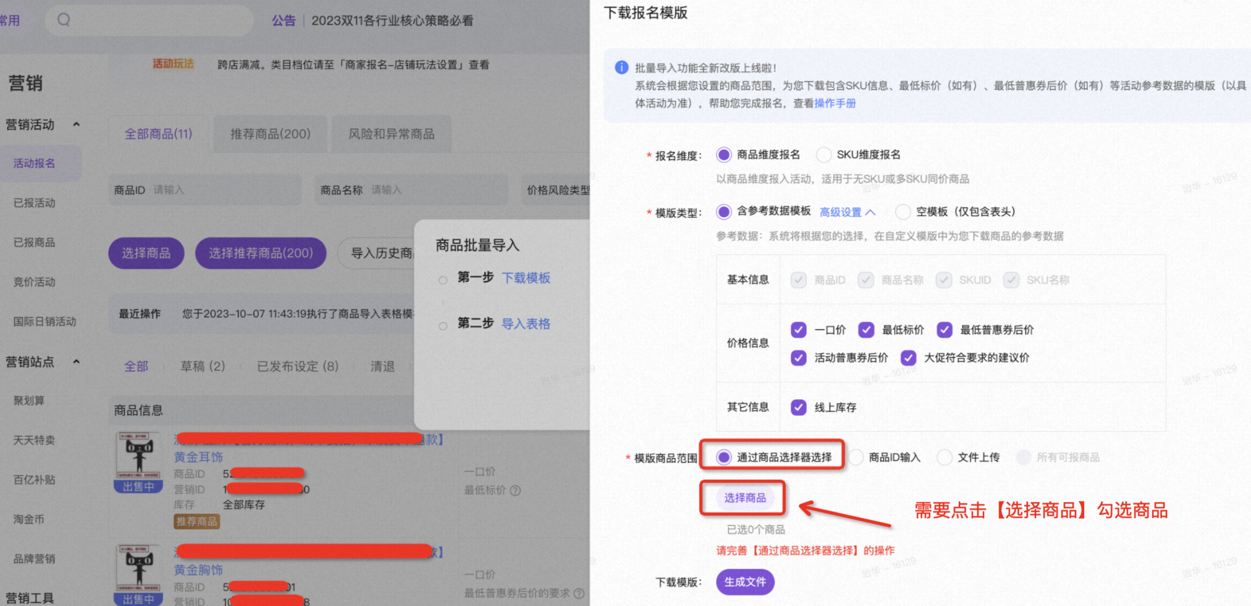This screenshot has height=606, width=1251.
Task: Open 品牌营销 in the sidebar
Action: 34,558
